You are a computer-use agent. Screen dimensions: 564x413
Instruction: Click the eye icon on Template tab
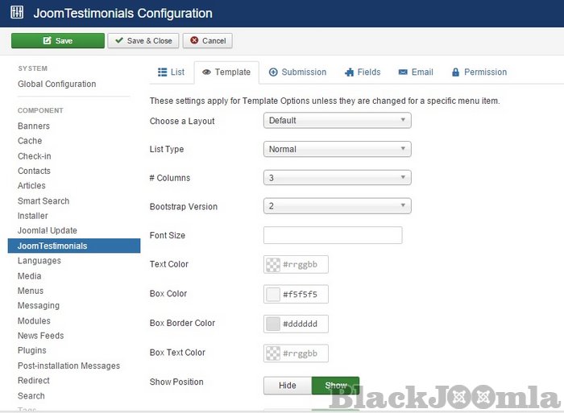pos(206,72)
